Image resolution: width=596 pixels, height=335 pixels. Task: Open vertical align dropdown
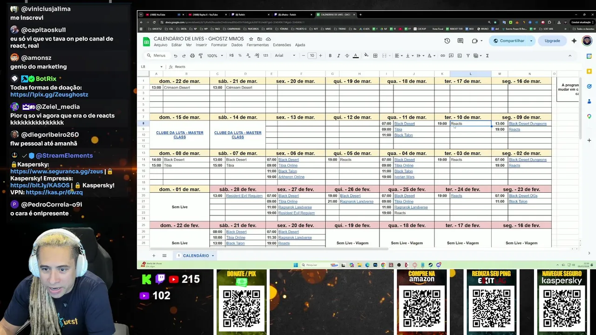(409, 55)
